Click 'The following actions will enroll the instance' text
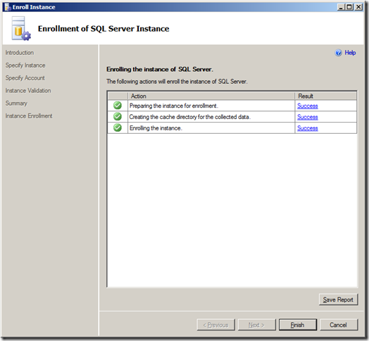369x341 pixels. (177, 82)
